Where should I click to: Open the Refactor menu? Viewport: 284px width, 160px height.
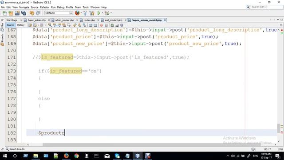(44, 7)
